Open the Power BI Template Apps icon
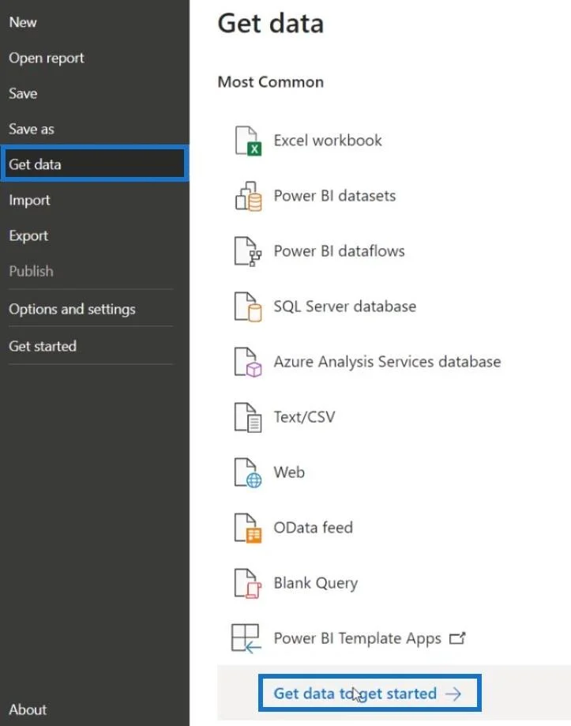The height and width of the screenshot is (726, 571). (246, 638)
